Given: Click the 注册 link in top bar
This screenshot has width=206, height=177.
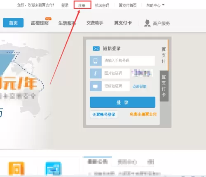Looking at the screenshot, I should click(x=82, y=5).
